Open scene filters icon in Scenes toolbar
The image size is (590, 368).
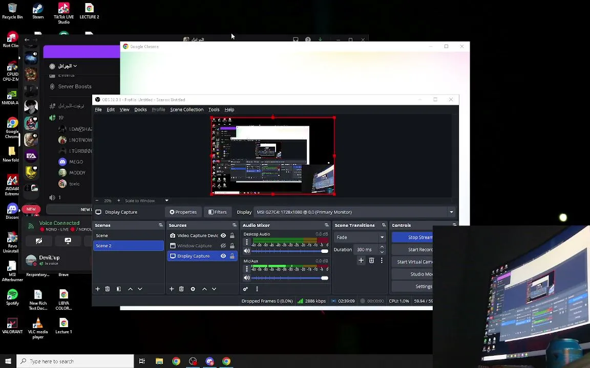click(x=118, y=289)
